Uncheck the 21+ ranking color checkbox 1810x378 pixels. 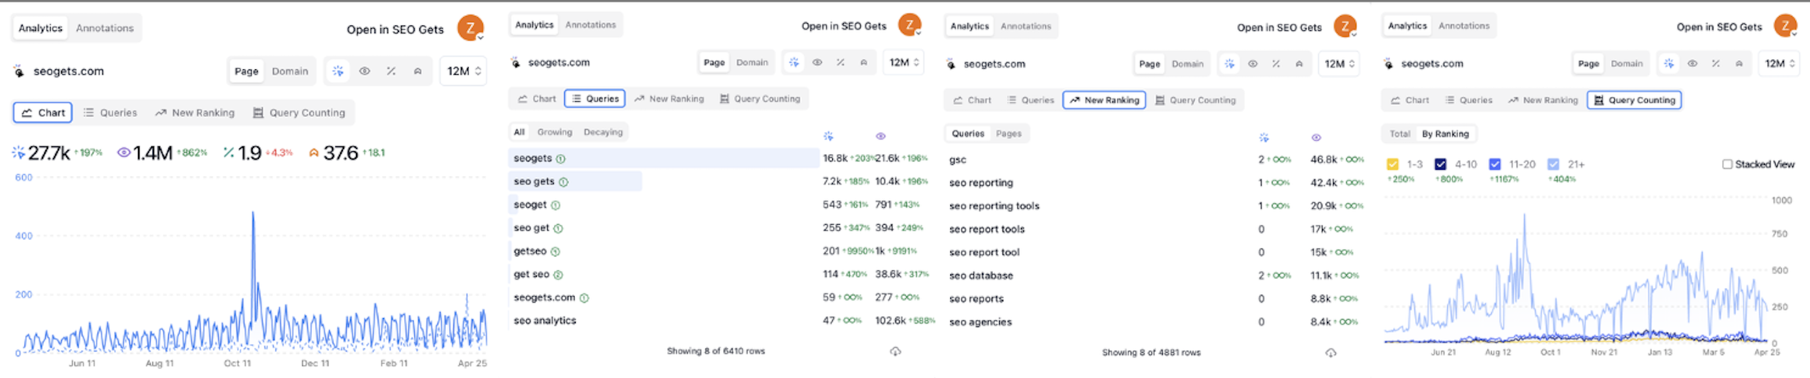(1554, 164)
